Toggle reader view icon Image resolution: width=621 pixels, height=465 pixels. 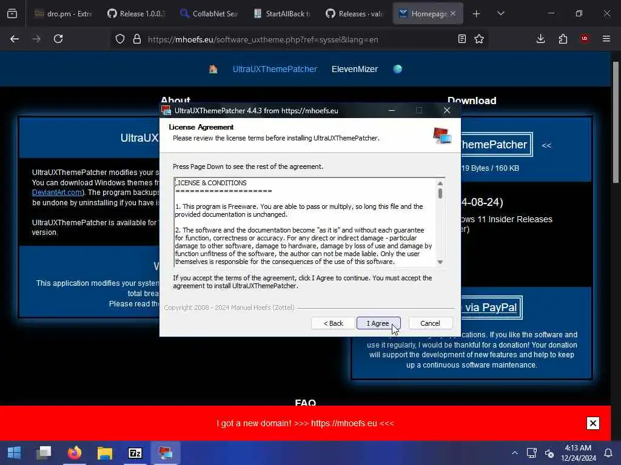[462, 39]
